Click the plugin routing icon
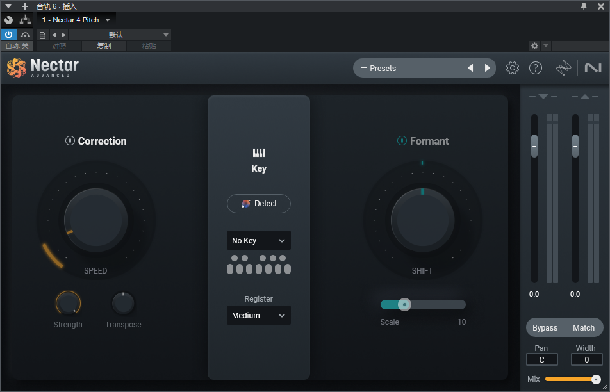 tap(25, 20)
